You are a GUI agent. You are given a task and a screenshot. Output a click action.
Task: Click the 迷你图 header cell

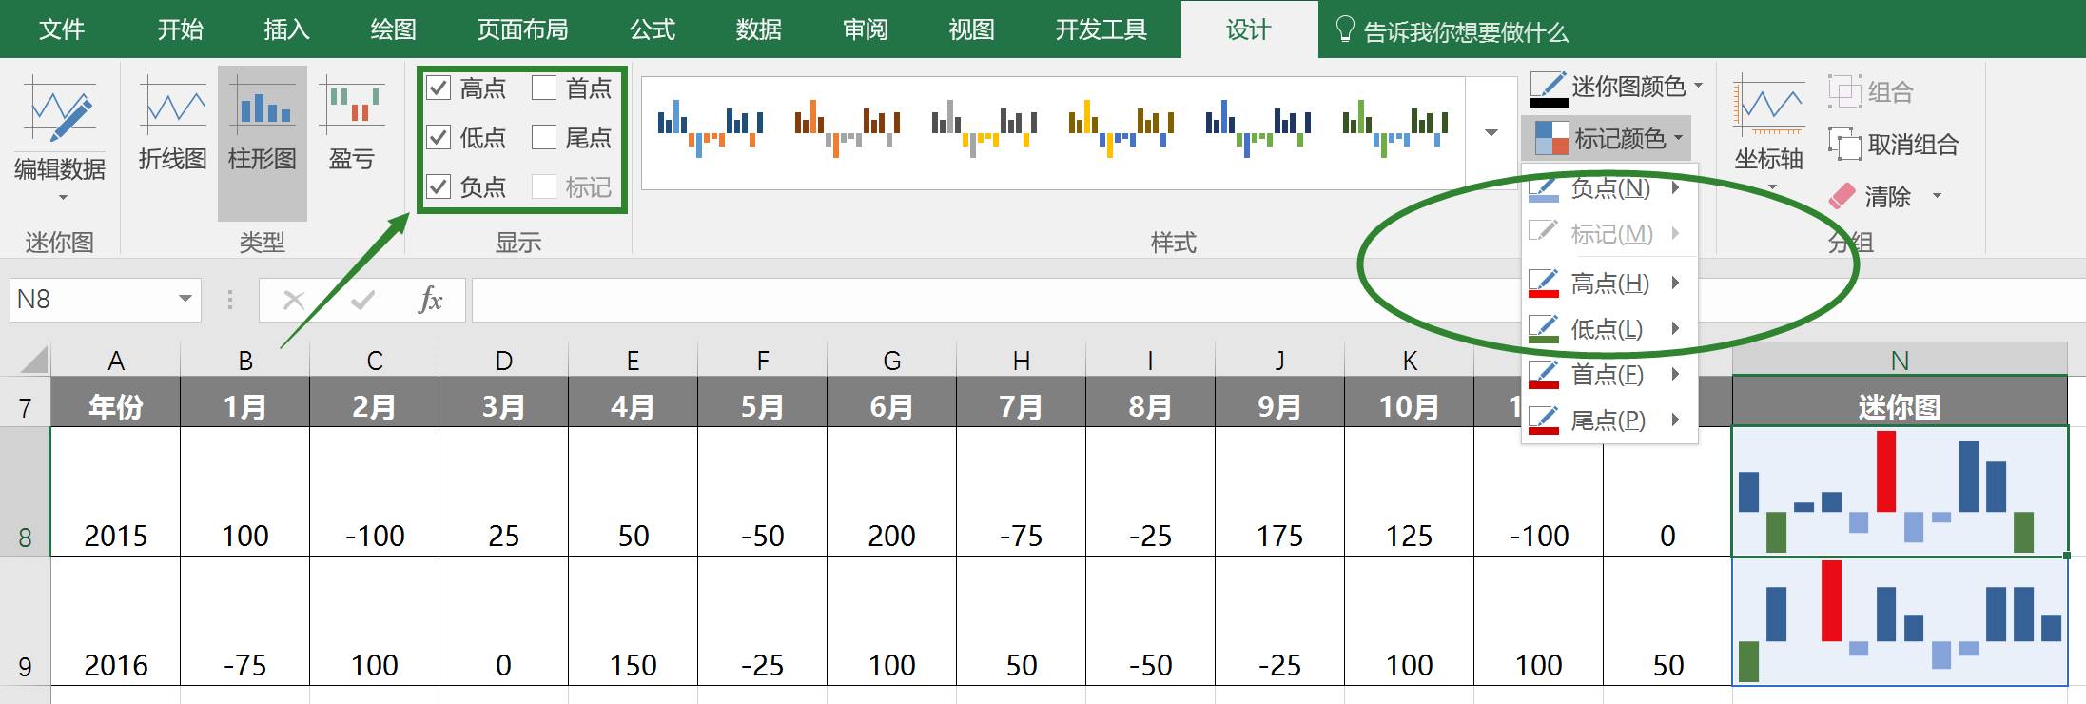[x=1900, y=401]
